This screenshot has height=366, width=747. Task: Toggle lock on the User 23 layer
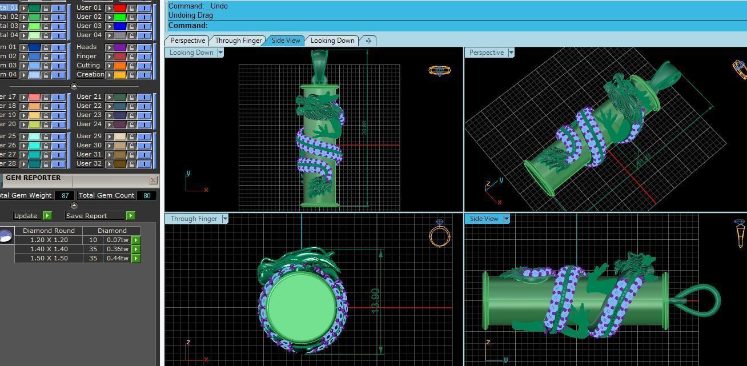click(x=132, y=115)
